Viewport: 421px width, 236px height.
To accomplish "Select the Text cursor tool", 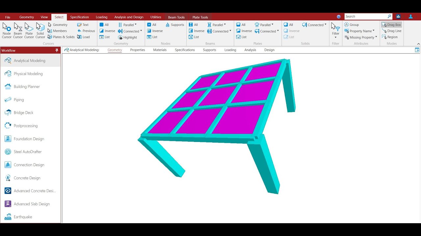I will pos(83,25).
